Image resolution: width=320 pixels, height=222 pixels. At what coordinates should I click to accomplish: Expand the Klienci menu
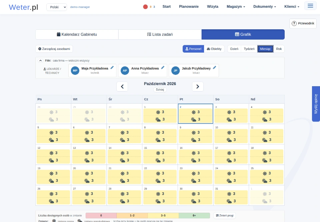coord(292,7)
